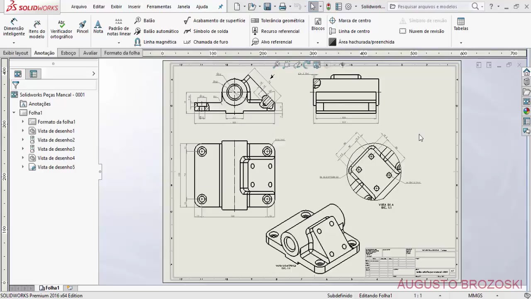Click the MMGS unit system in status bar
531x299 pixels.
(x=475, y=296)
